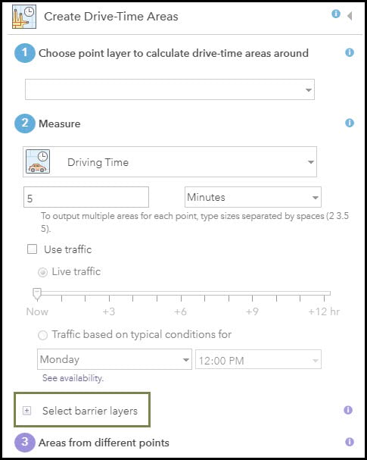The image size is (367, 460).
Task: Open the Minutes units dropdown
Action: point(253,197)
